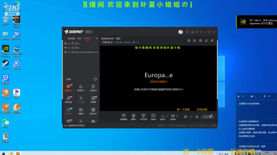Open the WeChat desktop shortcut
Screen dimensions: 277x155
coord(6,123)
